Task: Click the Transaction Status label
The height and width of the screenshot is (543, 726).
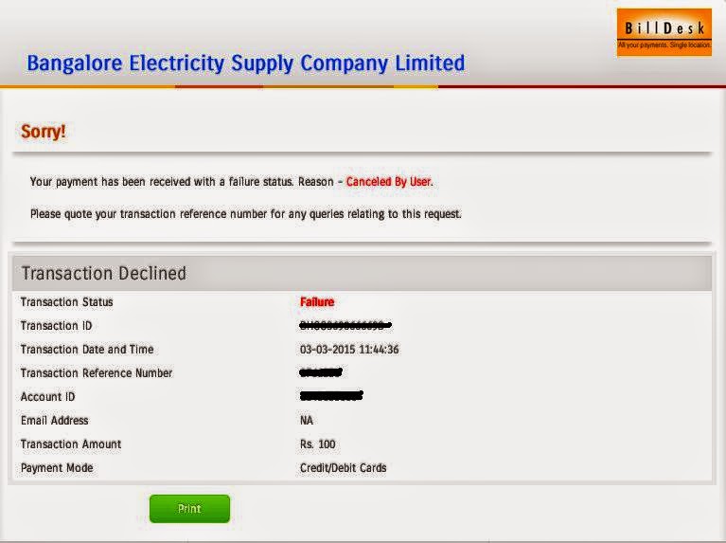Action: [66, 302]
